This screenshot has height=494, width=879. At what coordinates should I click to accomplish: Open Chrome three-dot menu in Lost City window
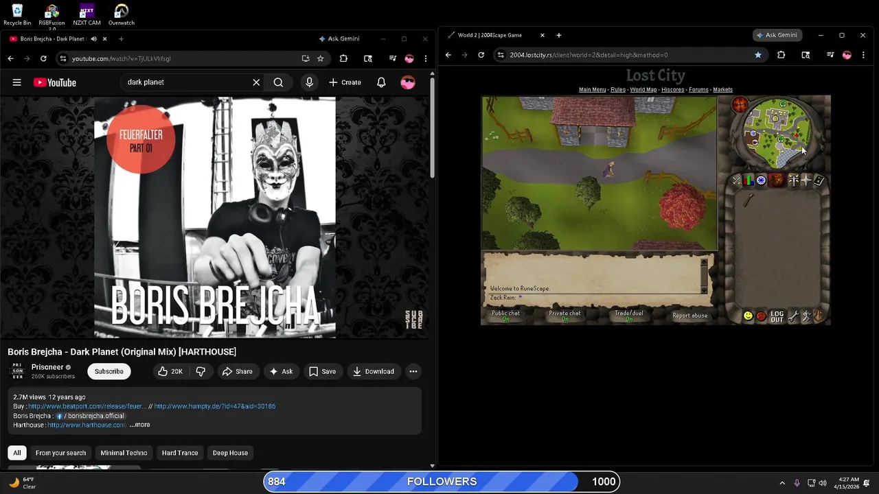[x=864, y=55]
